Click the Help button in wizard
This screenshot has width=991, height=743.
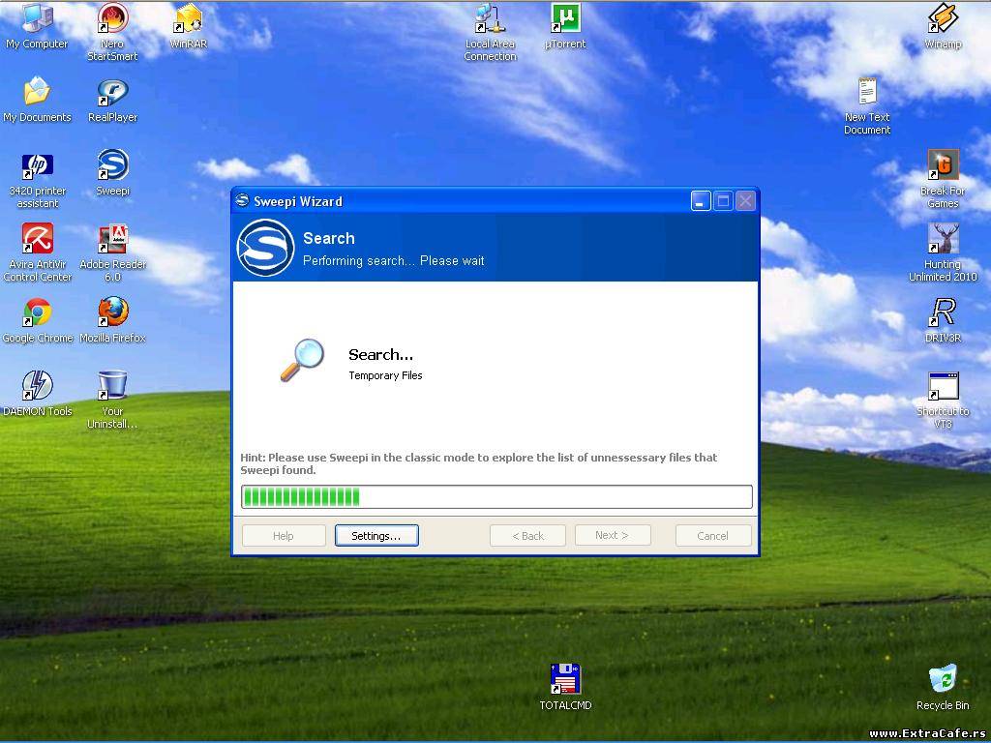click(284, 536)
